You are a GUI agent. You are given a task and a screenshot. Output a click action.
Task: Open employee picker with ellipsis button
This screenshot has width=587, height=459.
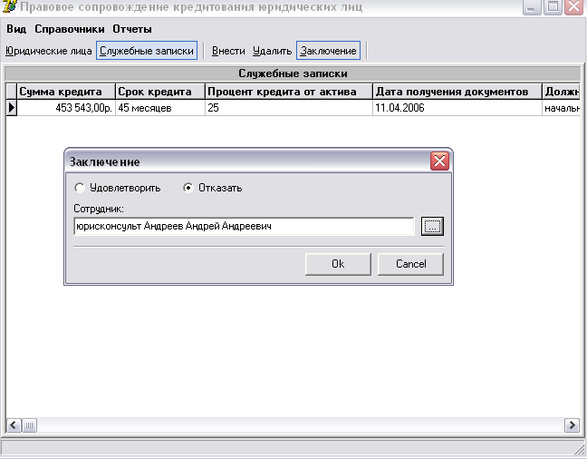coord(432,226)
